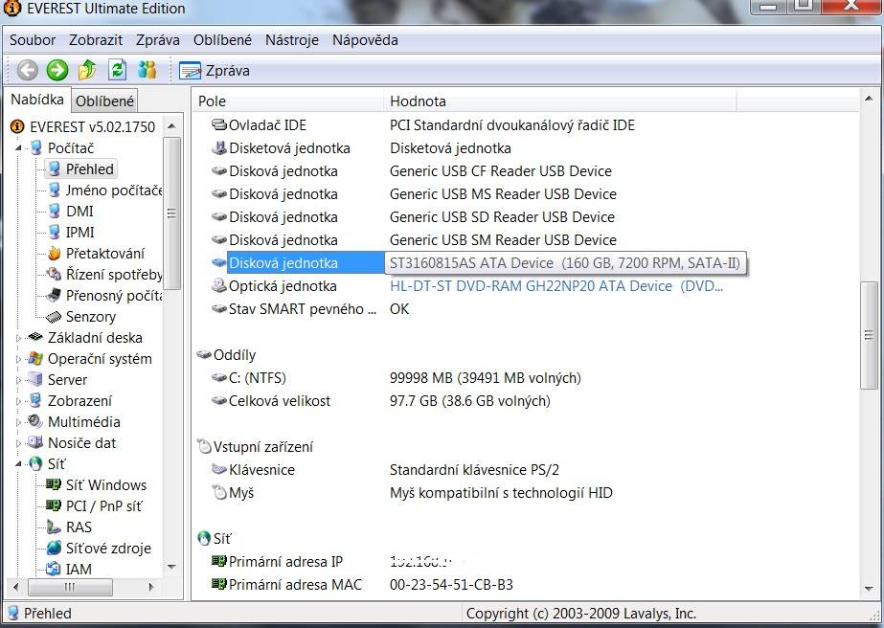Click the users icon in toolbar
This screenshot has height=628, width=884.
click(147, 70)
